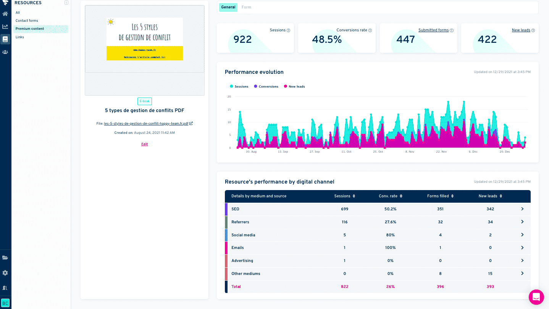549x309 pixels.
Task: Show help for Conversions rate metric
Action: click(x=370, y=31)
